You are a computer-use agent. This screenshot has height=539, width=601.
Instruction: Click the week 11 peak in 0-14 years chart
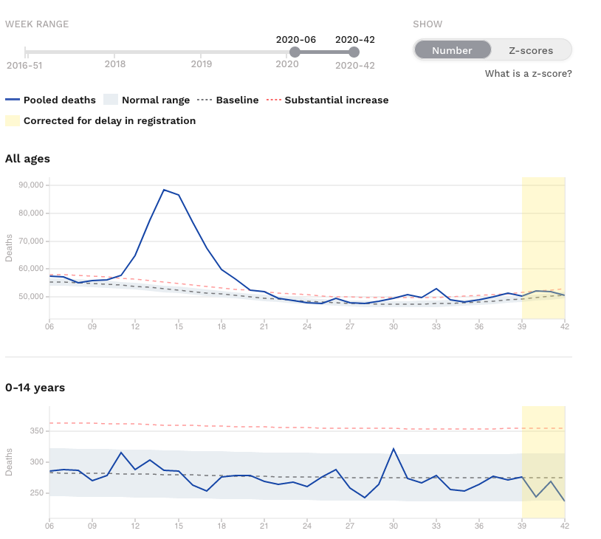121,453
